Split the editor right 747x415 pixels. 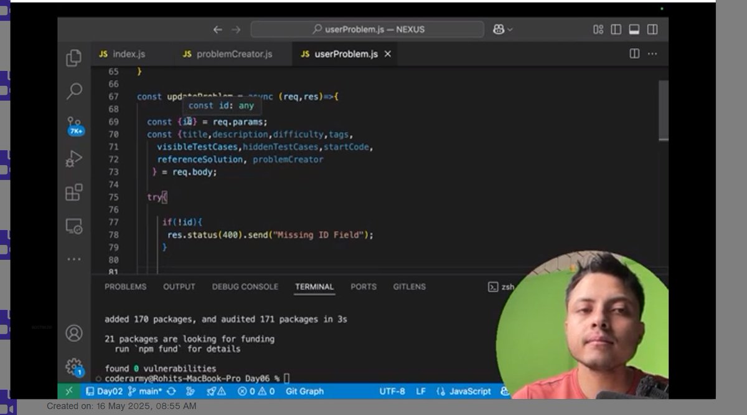pyautogui.click(x=634, y=54)
